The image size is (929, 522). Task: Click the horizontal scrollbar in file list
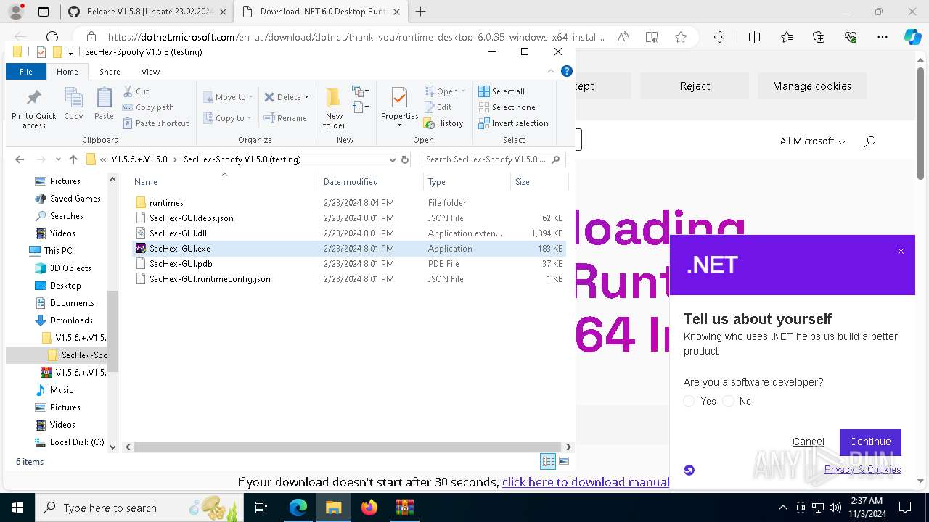tap(348, 447)
